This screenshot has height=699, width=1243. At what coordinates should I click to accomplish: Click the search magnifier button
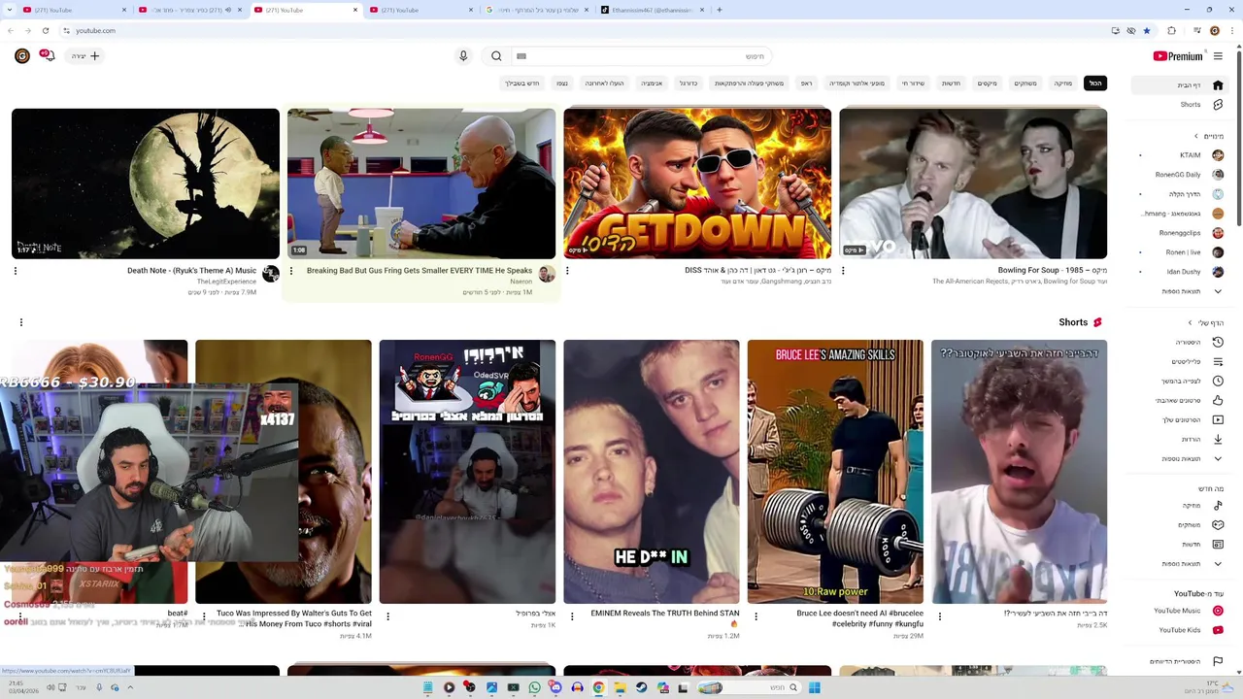point(496,56)
